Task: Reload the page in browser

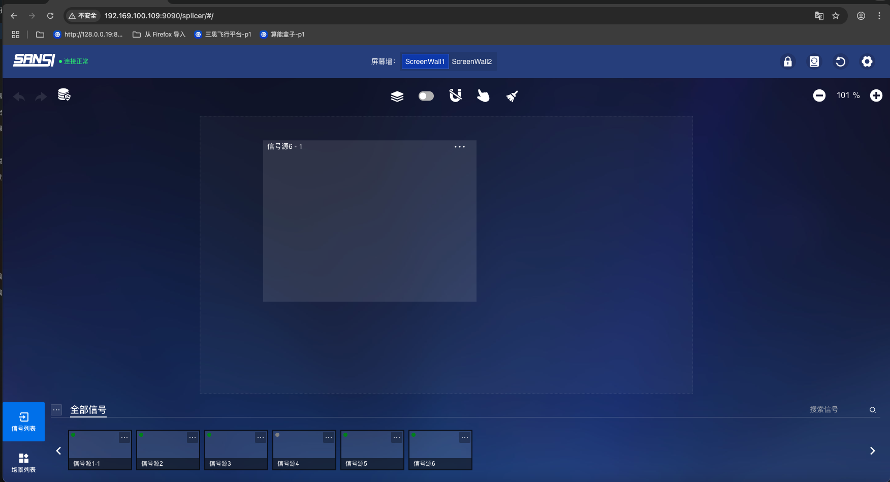Action: tap(50, 16)
